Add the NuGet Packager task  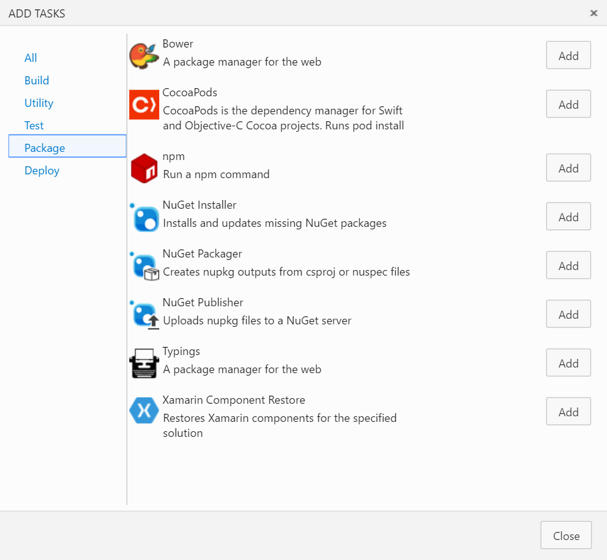tap(568, 265)
